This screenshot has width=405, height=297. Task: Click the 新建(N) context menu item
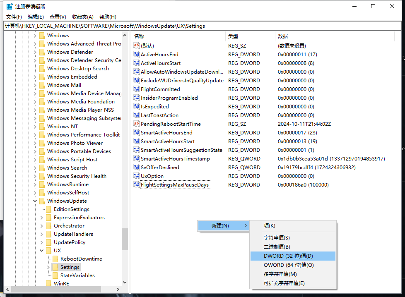224,226
